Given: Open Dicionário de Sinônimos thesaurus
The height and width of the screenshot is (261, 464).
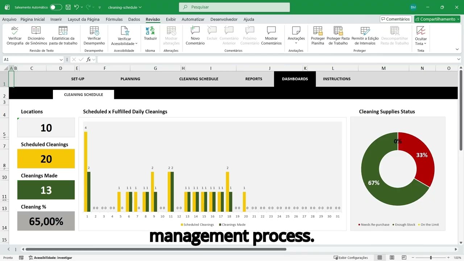Looking at the screenshot, I should (x=36, y=36).
